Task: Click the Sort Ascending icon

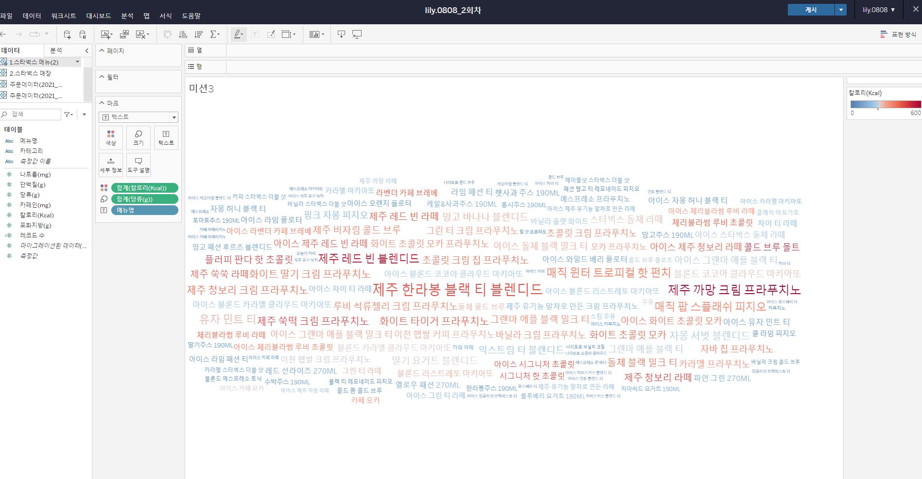Action: point(183,34)
